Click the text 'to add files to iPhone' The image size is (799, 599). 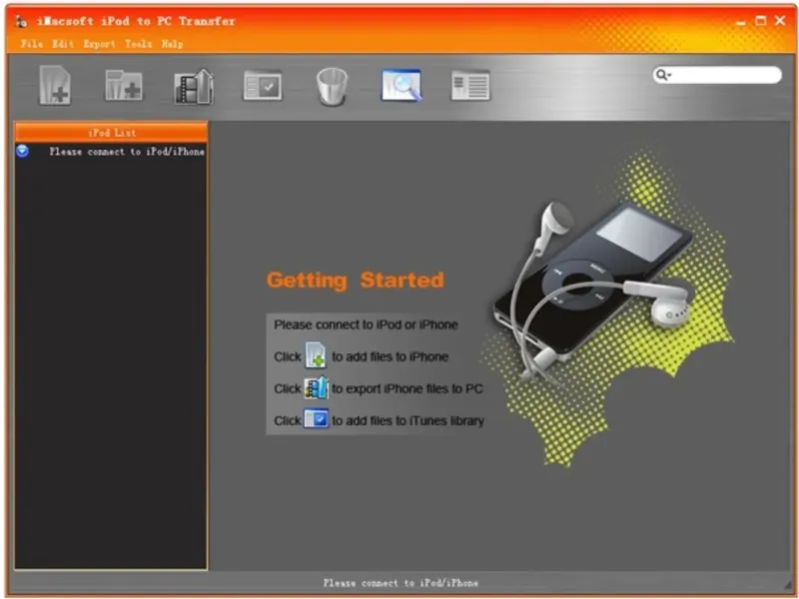[390, 356]
